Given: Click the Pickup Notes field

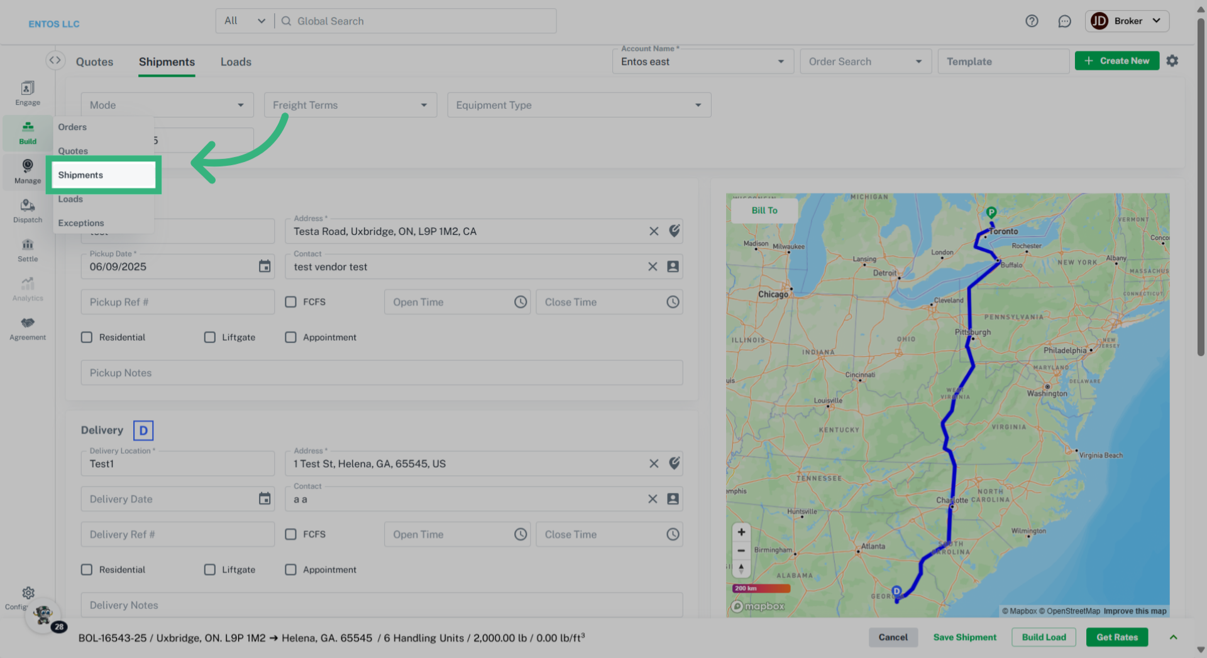Looking at the screenshot, I should pyautogui.click(x=382, y=373).
